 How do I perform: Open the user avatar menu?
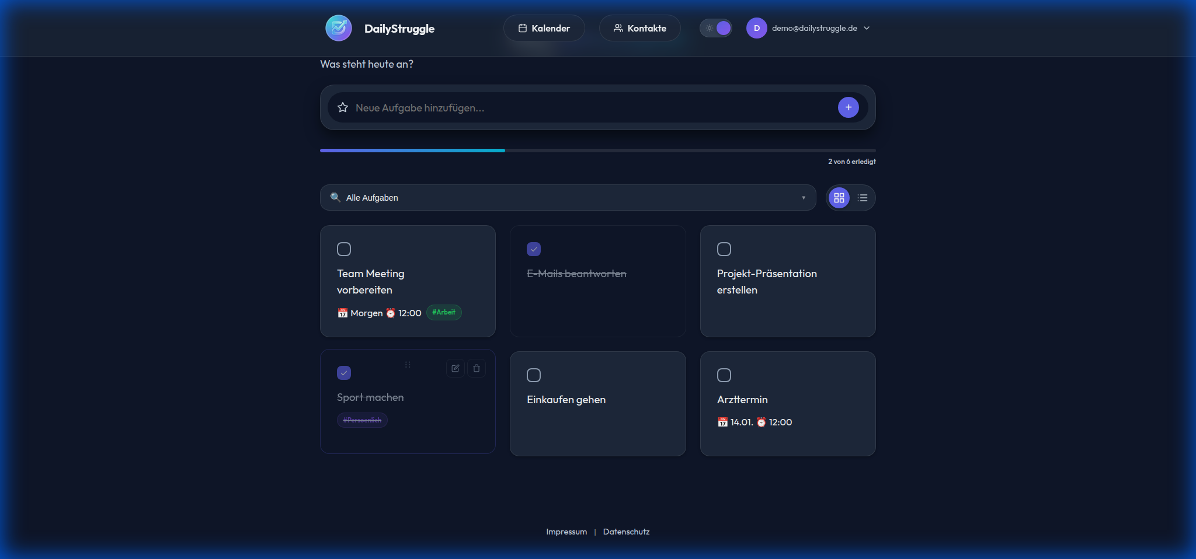coord(757,27)
